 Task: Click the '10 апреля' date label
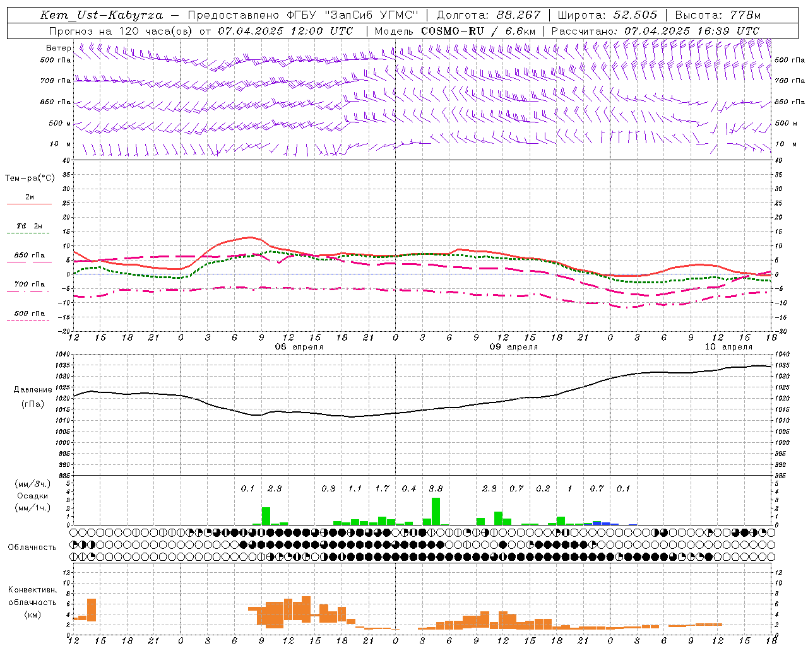(728, 347)
